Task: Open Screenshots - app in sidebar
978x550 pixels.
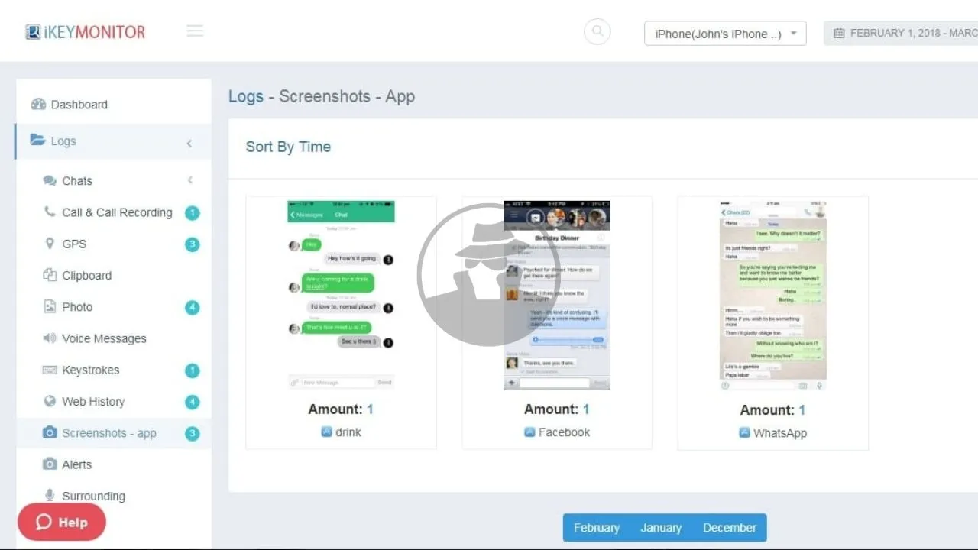Action: (109, 433)
